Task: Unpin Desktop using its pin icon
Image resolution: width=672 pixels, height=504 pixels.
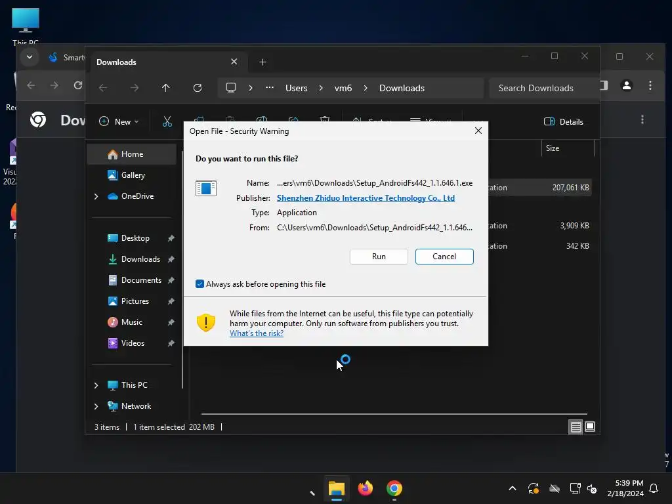Action: coord(171,238)
